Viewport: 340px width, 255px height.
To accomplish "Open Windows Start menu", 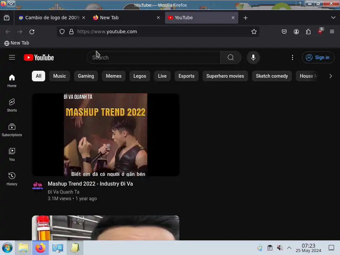I will pos(7,248).
